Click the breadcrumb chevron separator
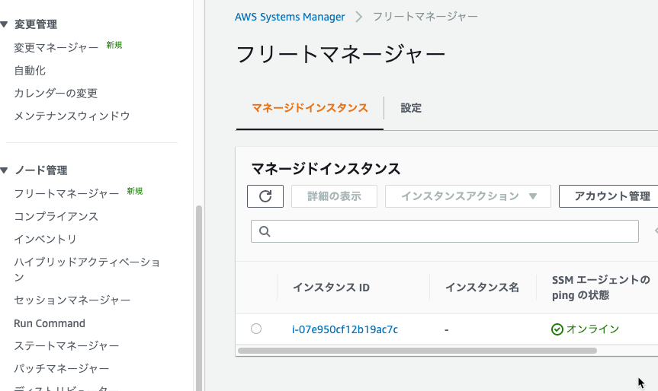The image size is (658, 391). tap(359, 17)
